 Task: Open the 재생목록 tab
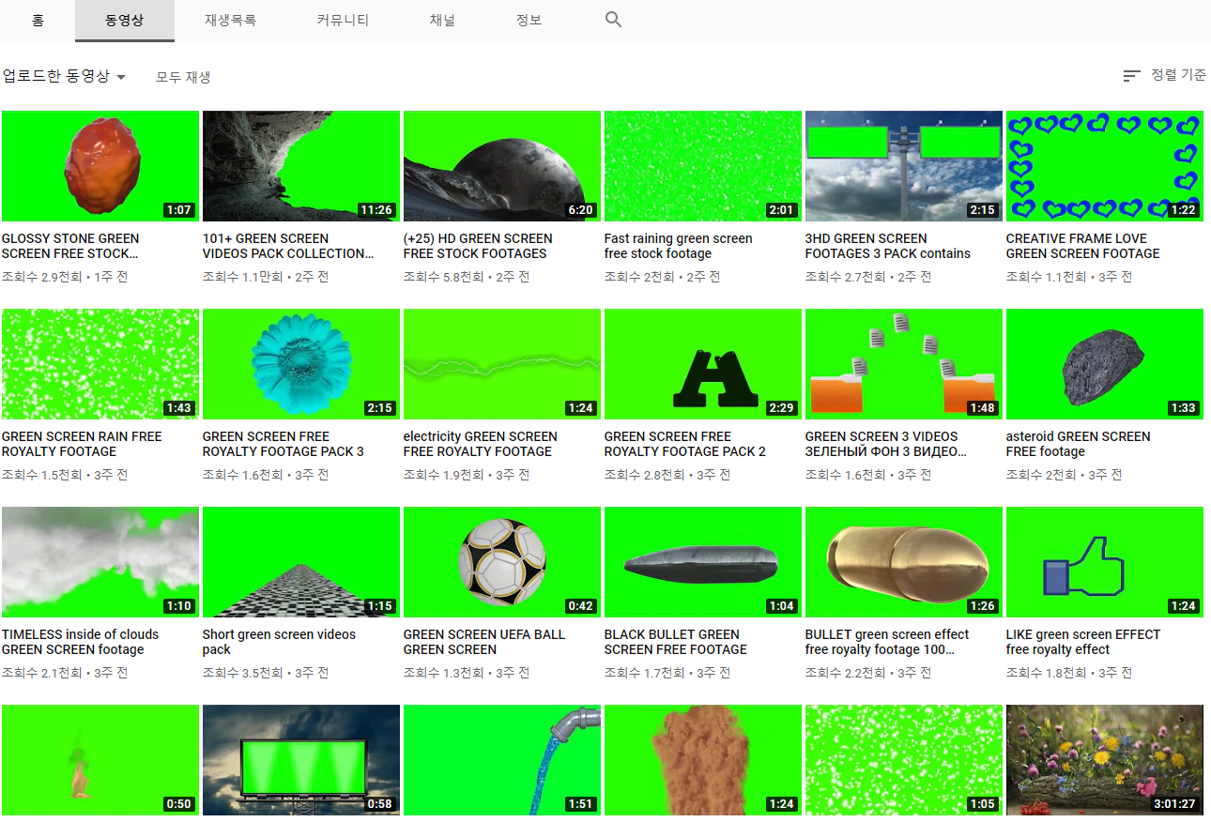click(230, 20)
